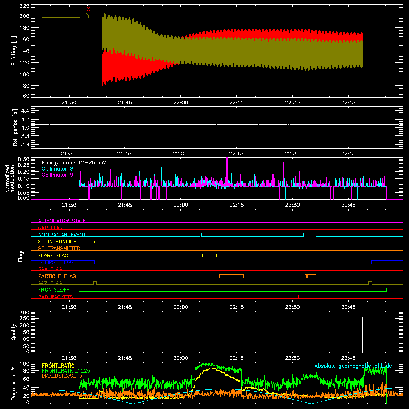Click the green FRONT_RATIO_1225 legend entry

pos(66,371)
